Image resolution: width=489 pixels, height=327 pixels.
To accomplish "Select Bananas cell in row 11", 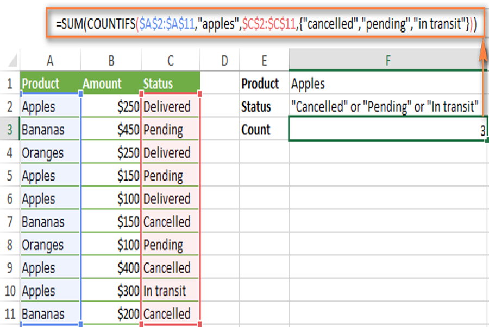I will (x=50, y=313).
